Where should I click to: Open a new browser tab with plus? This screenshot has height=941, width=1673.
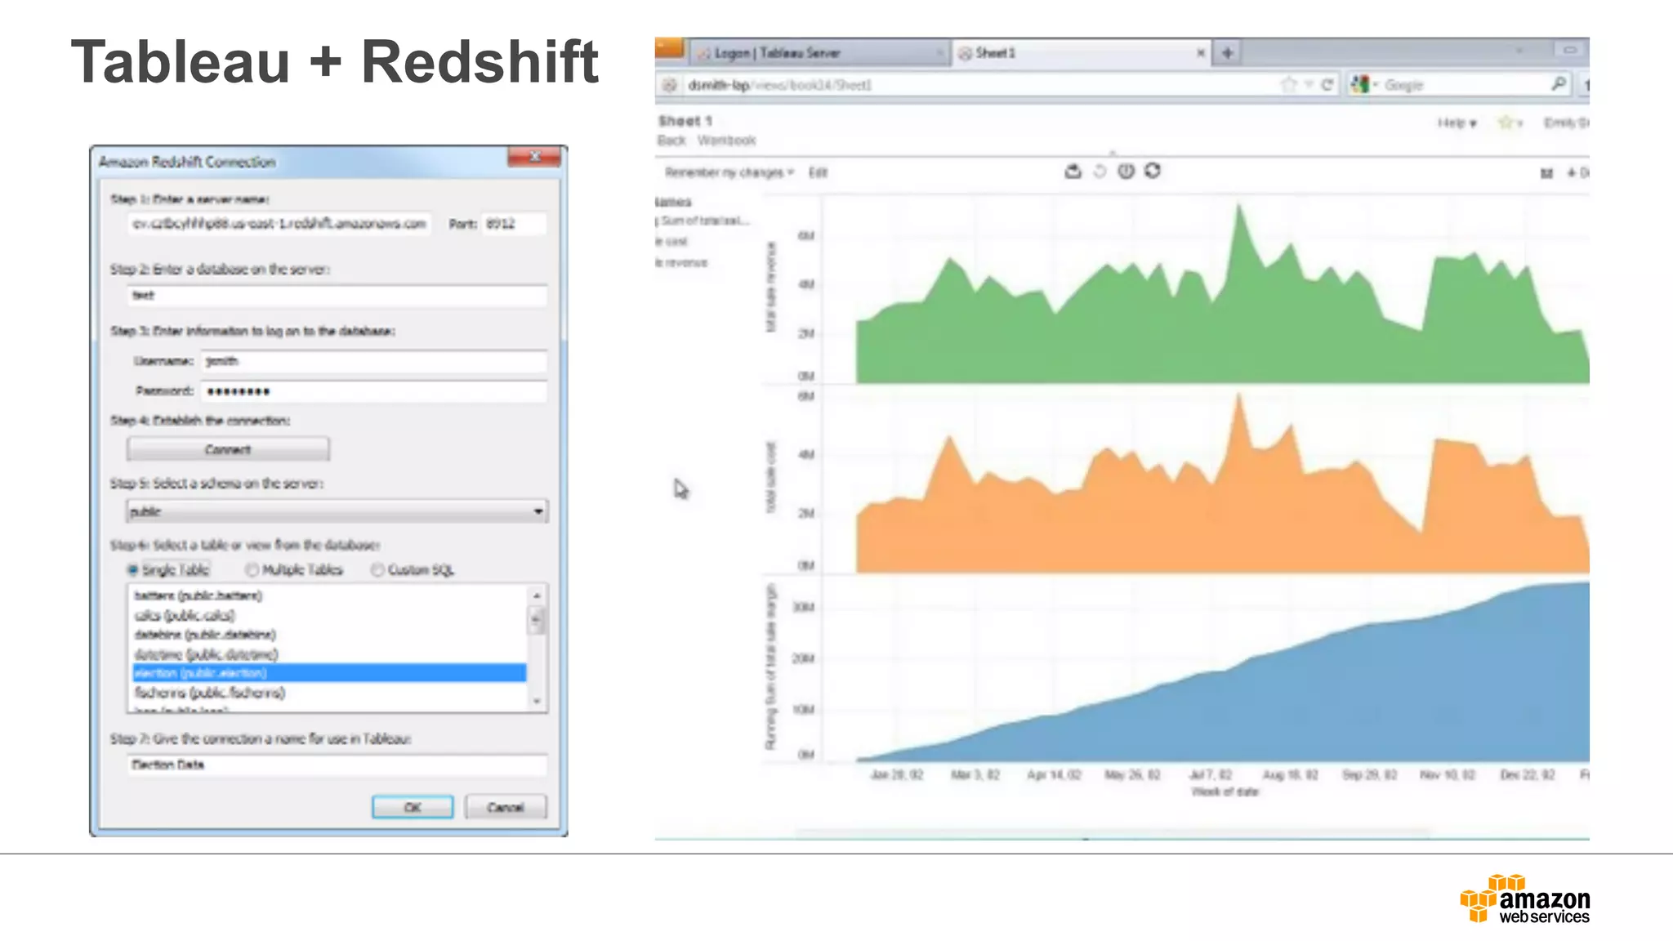point(1227,53)
